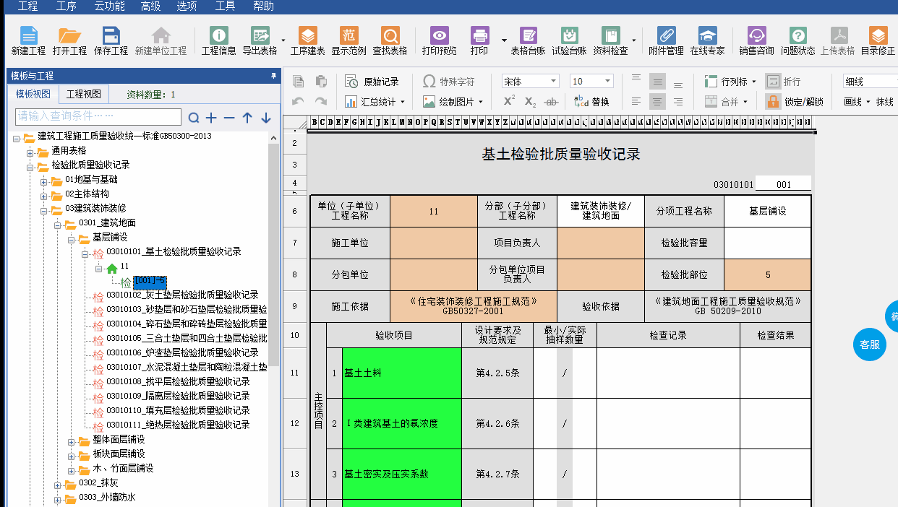Click the search magnifier beside the query box
Viewport: 898px width, 507px height.
194,118
